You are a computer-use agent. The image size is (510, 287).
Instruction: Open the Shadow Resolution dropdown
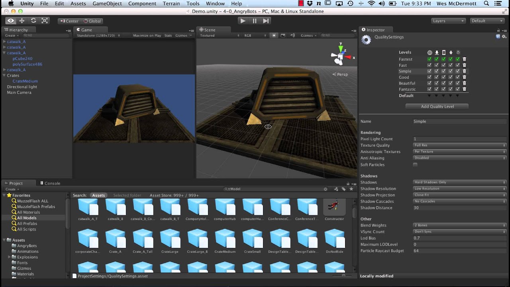pyautogui.click(x=460, y=189)
